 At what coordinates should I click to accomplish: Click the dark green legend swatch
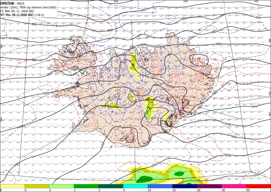[111, 186]
